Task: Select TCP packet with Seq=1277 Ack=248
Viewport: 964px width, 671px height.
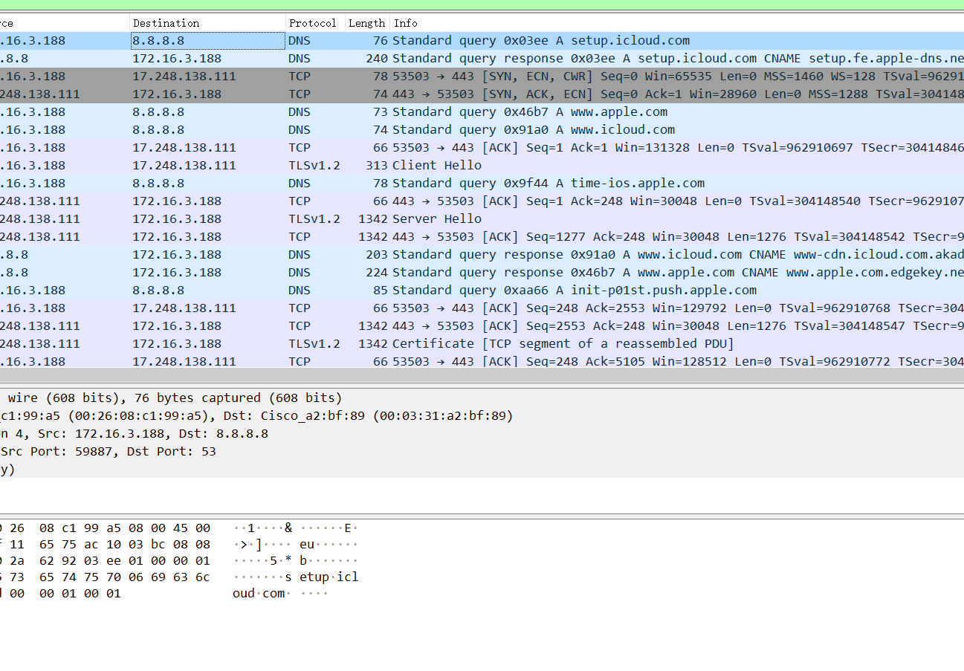Action: (482, 237)
